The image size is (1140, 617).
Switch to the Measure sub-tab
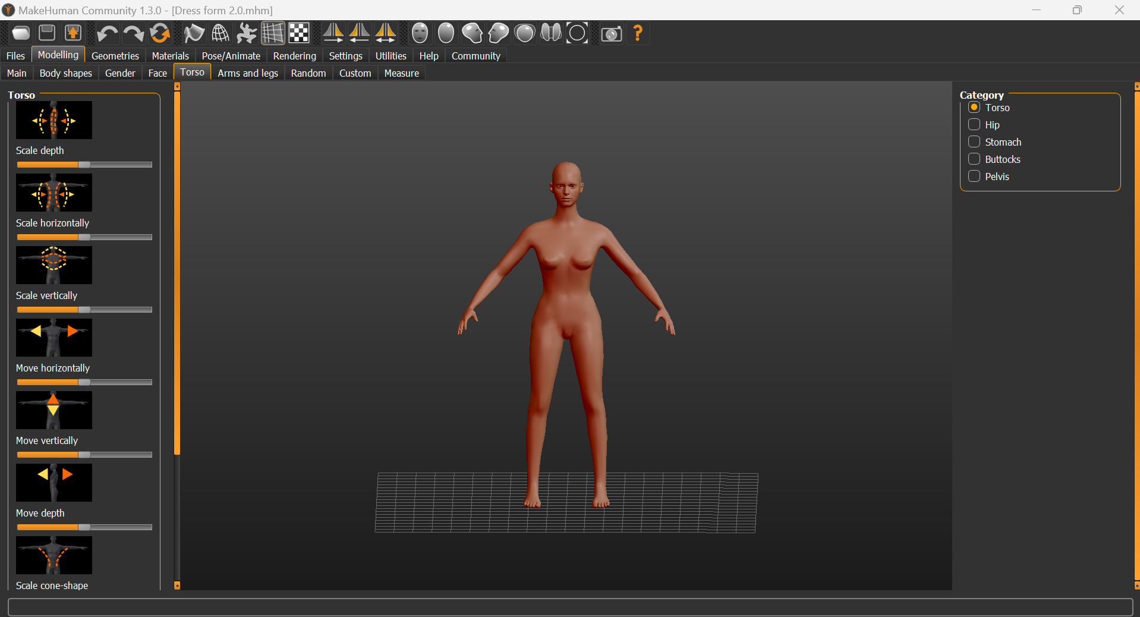click(x=402, y=73)
